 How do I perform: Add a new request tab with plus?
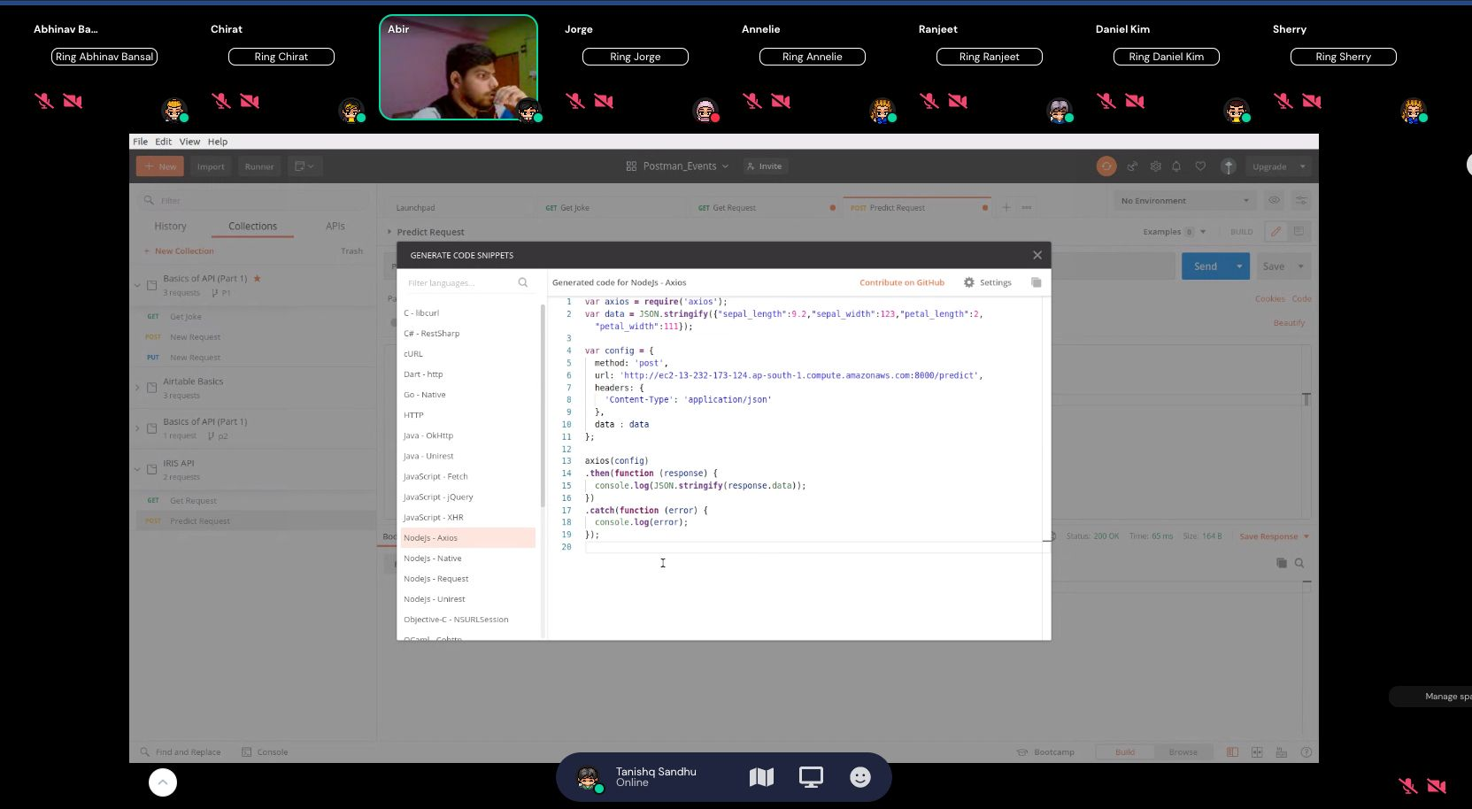pos(1006,208)
